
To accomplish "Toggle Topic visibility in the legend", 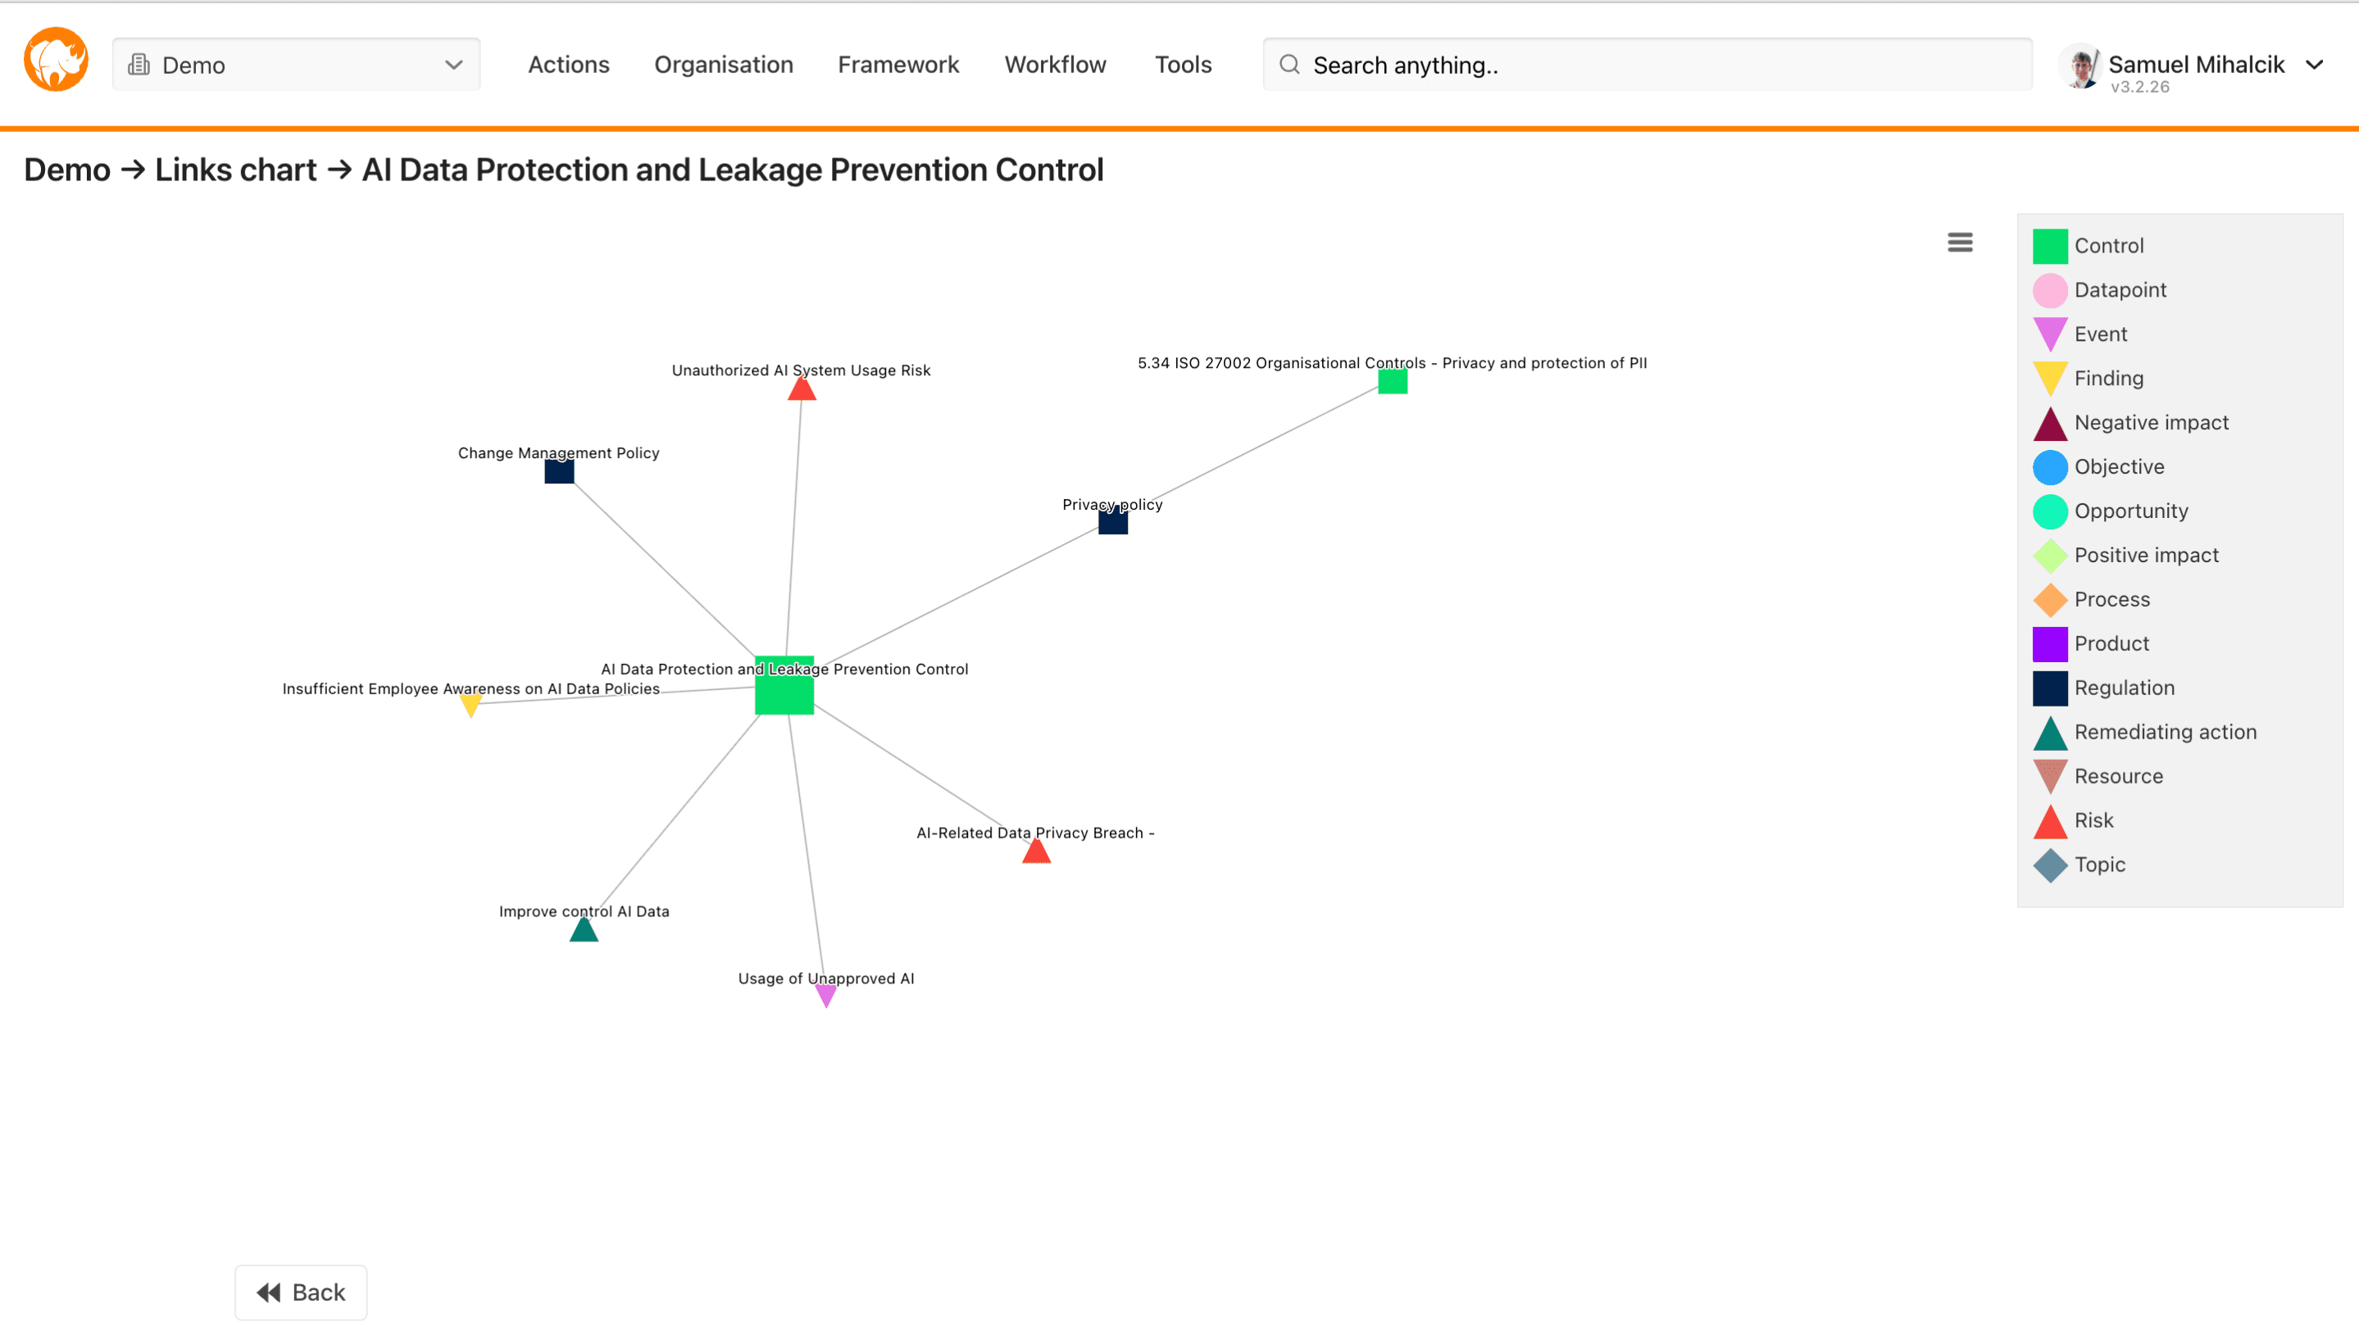I will (x=2052, y=865).
